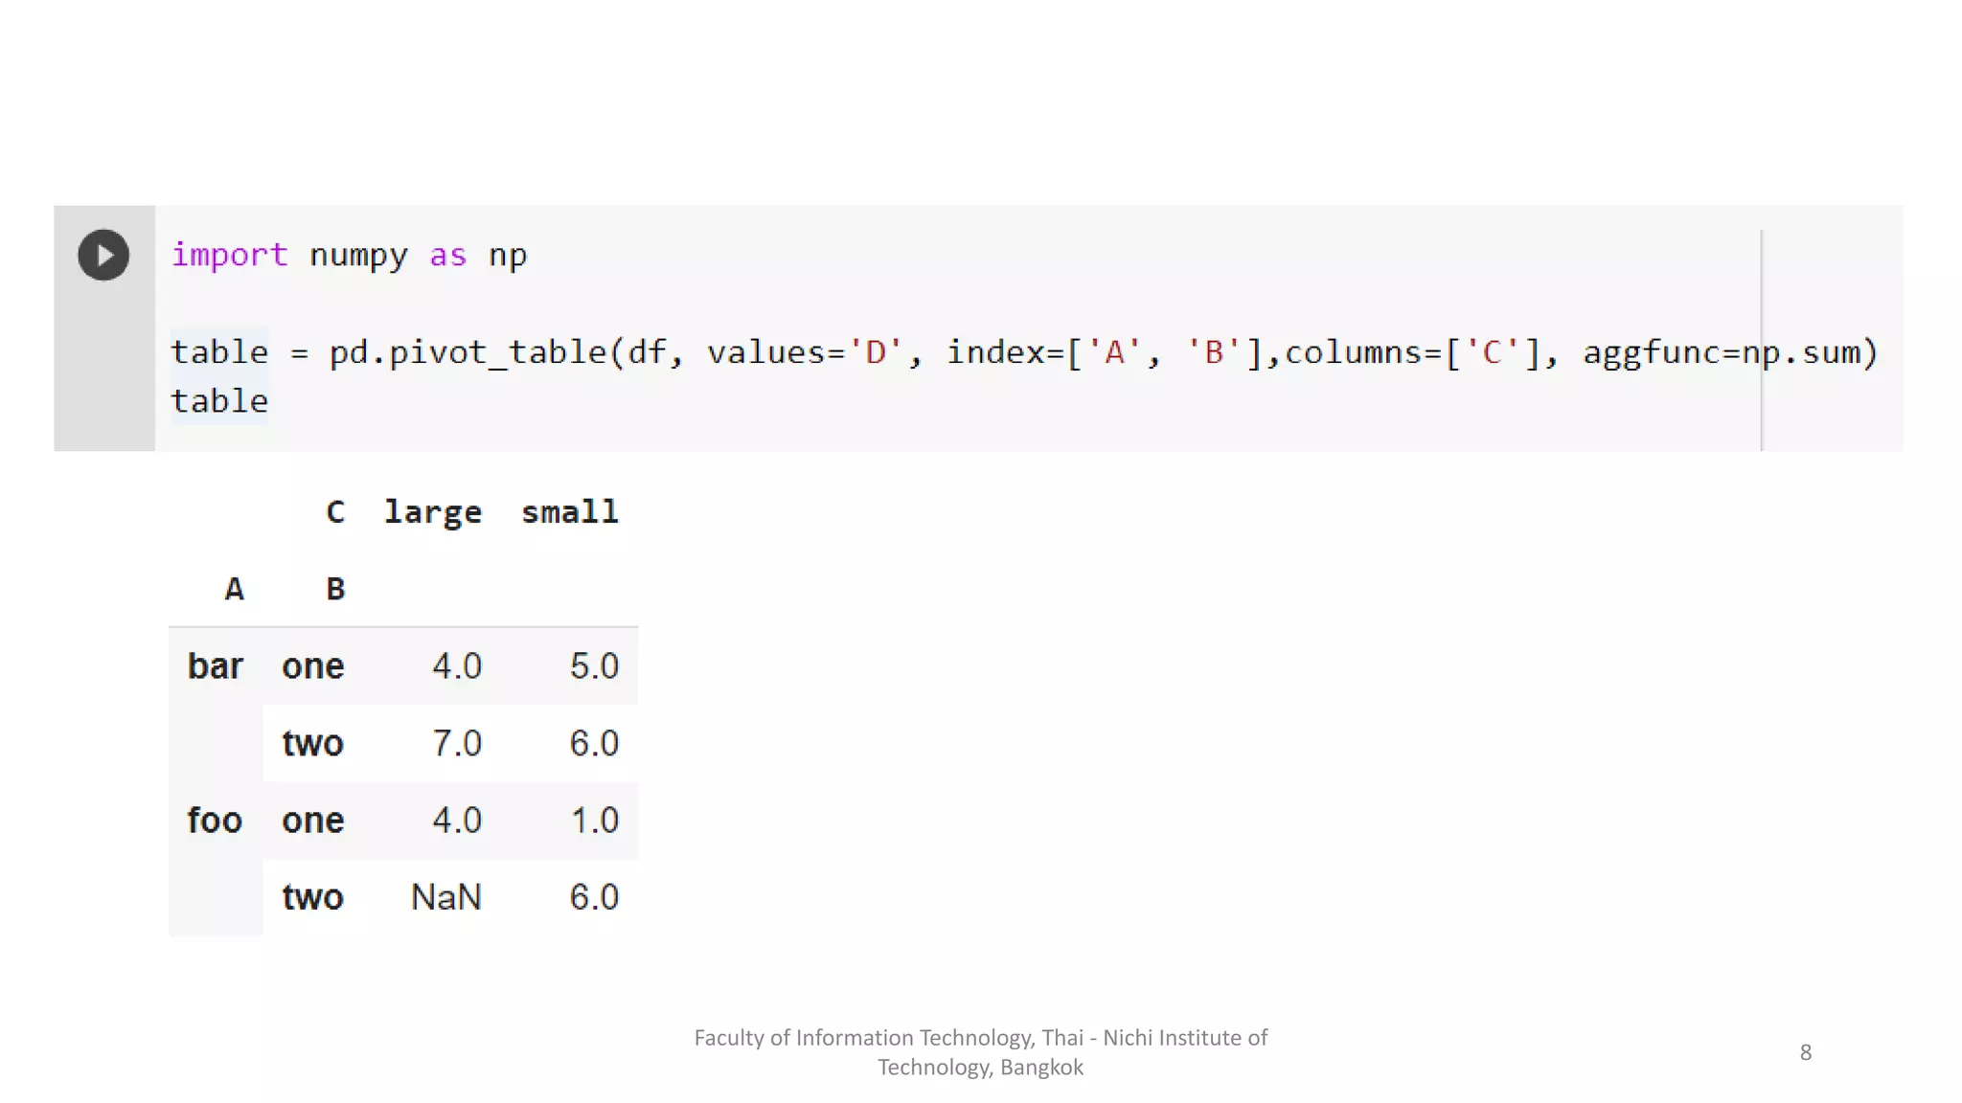Click the standalone 'table' code line
This screenshot has height=1103, width=1962.
click(x=219, y=401)
